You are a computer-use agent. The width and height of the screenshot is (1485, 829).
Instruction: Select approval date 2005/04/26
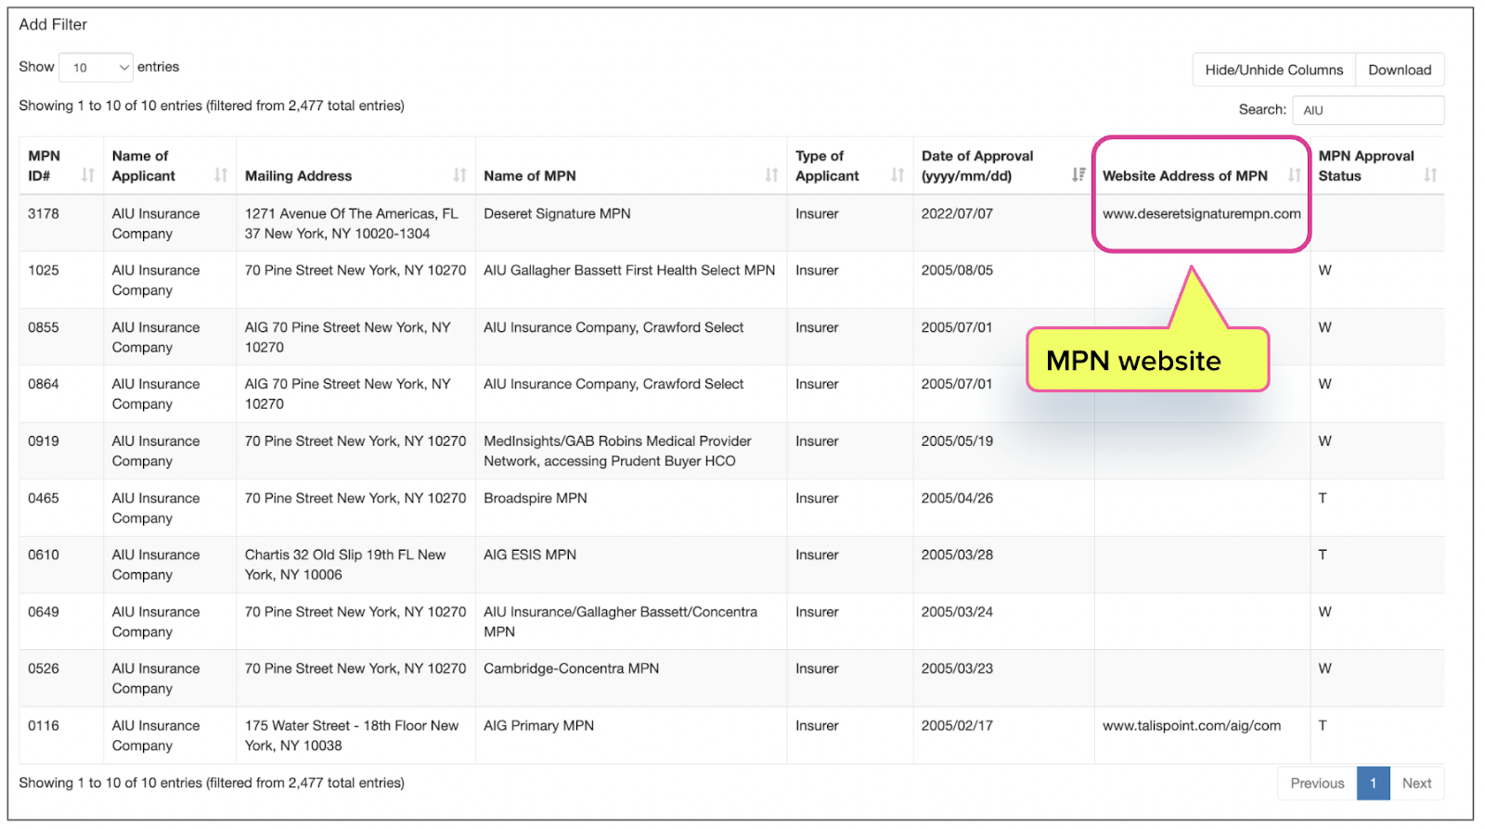pyautogui.click(x=957, y=499)
